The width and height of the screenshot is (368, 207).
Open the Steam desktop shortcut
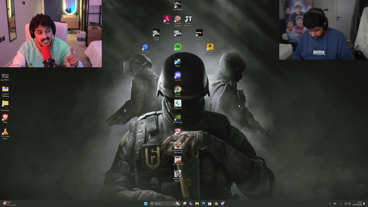(178, 62)
